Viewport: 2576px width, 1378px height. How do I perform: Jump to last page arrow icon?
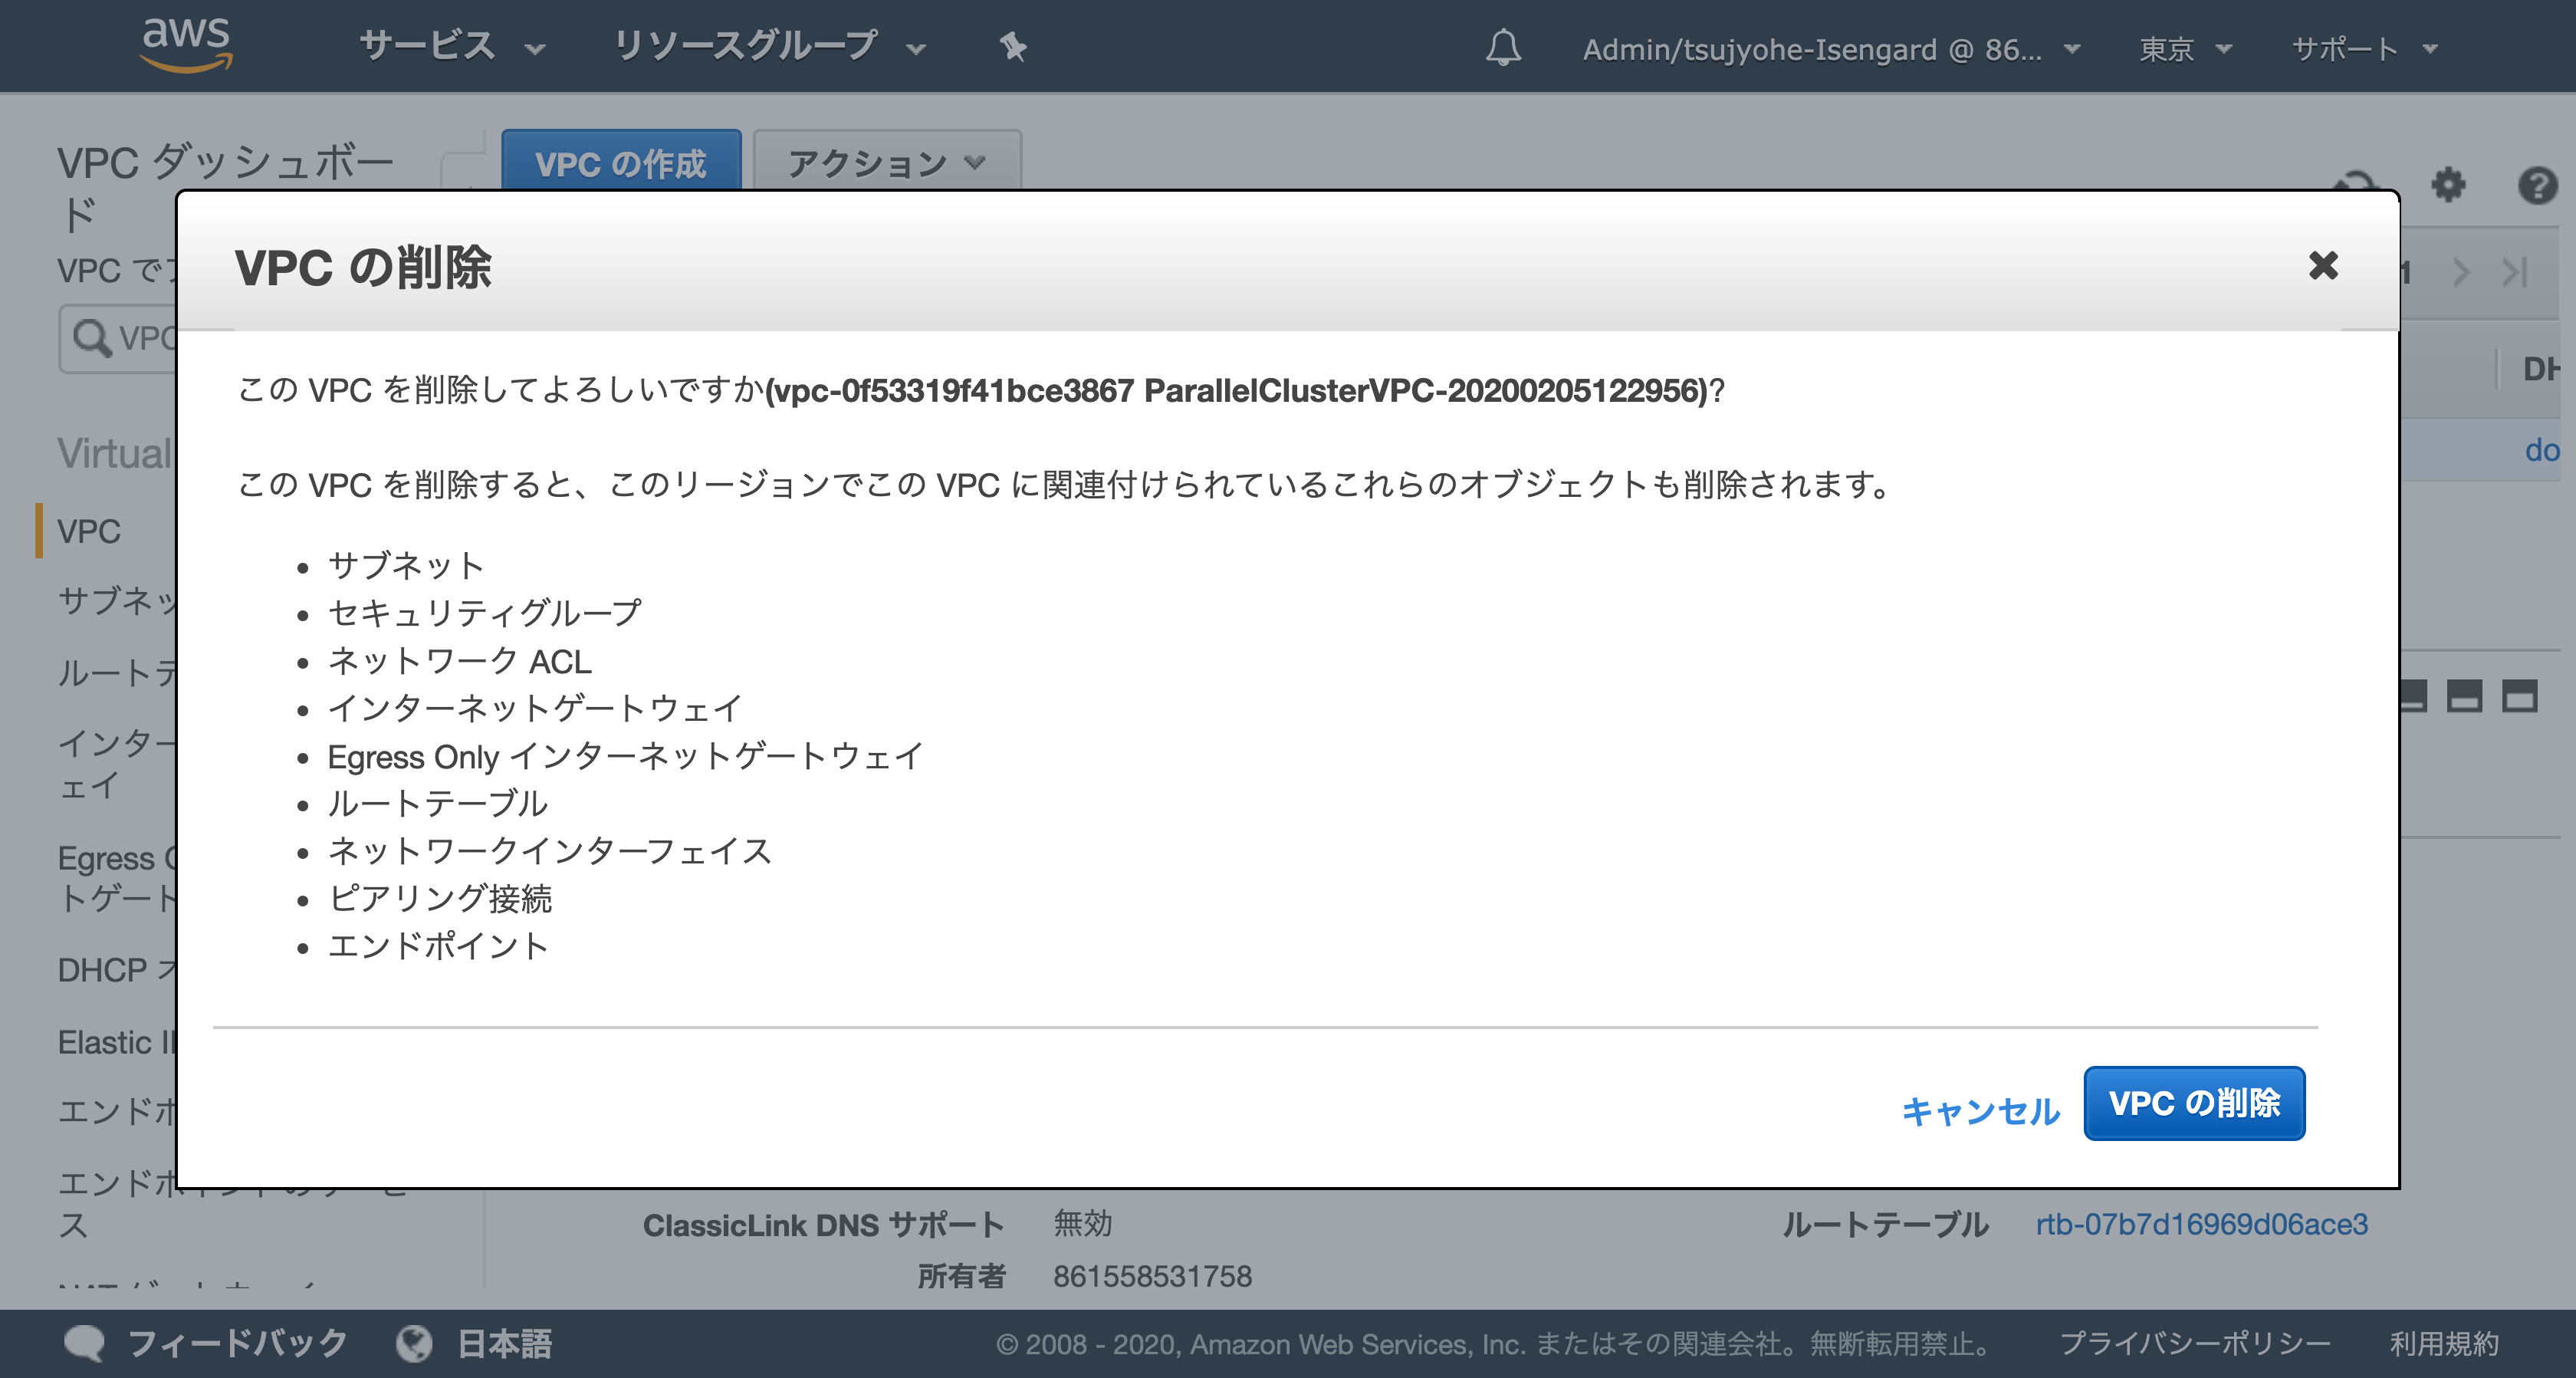click(2514, 272)
